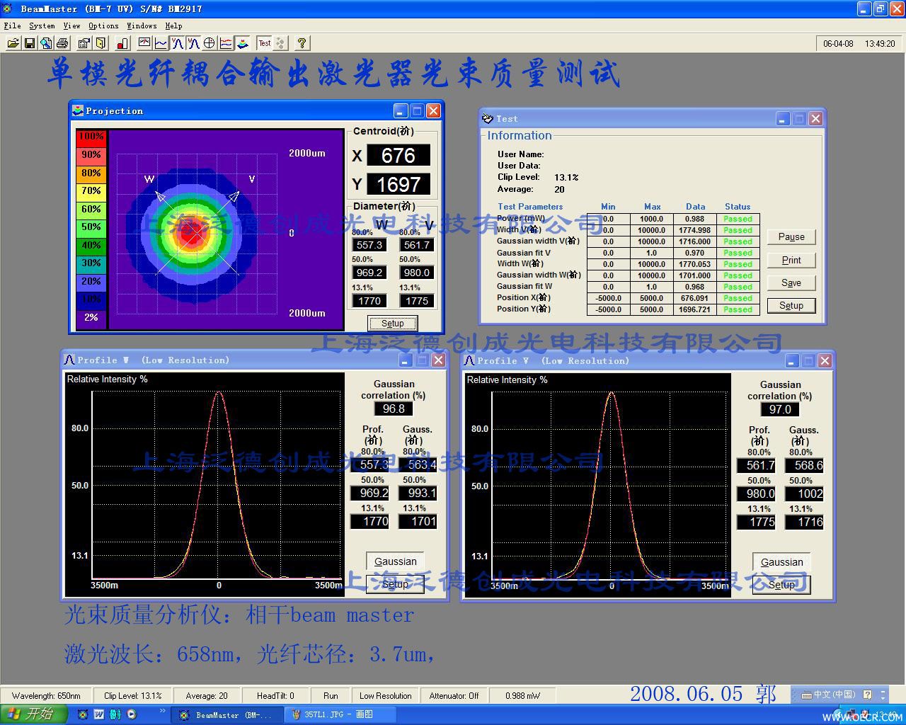Open the File menu
This screenshot has width=906, height=725.
pos(12,25)
